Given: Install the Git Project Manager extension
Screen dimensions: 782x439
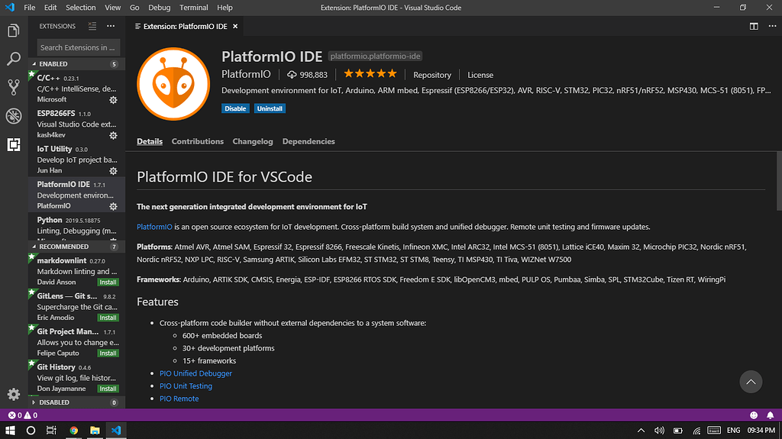Looking at the screenshot, I should coord(108,353).
